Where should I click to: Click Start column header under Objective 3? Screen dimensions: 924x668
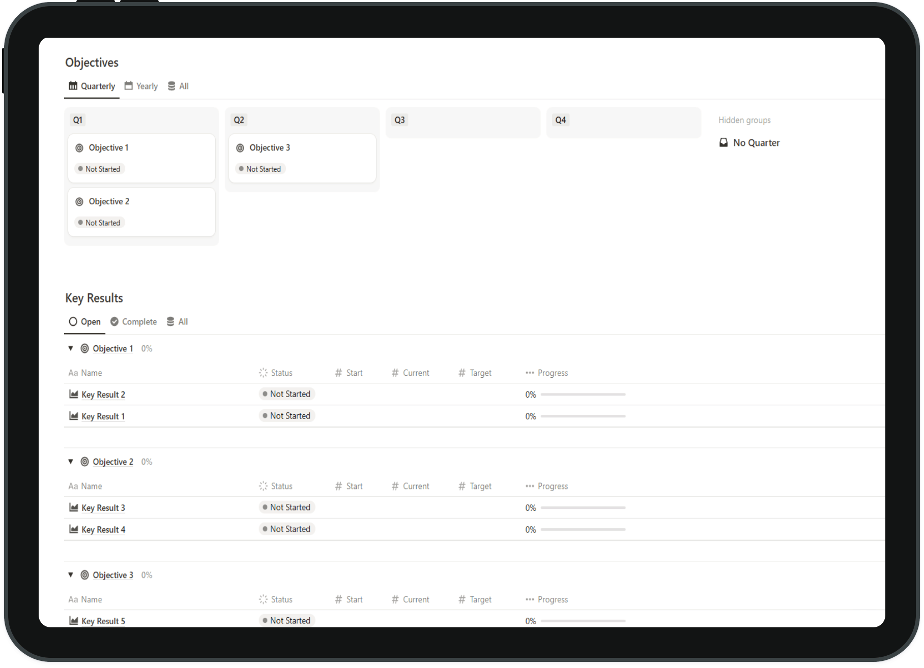pyautogui.click(x=349, y=600)
